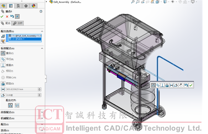Click Zoom to Area magnifier icon

138,2
